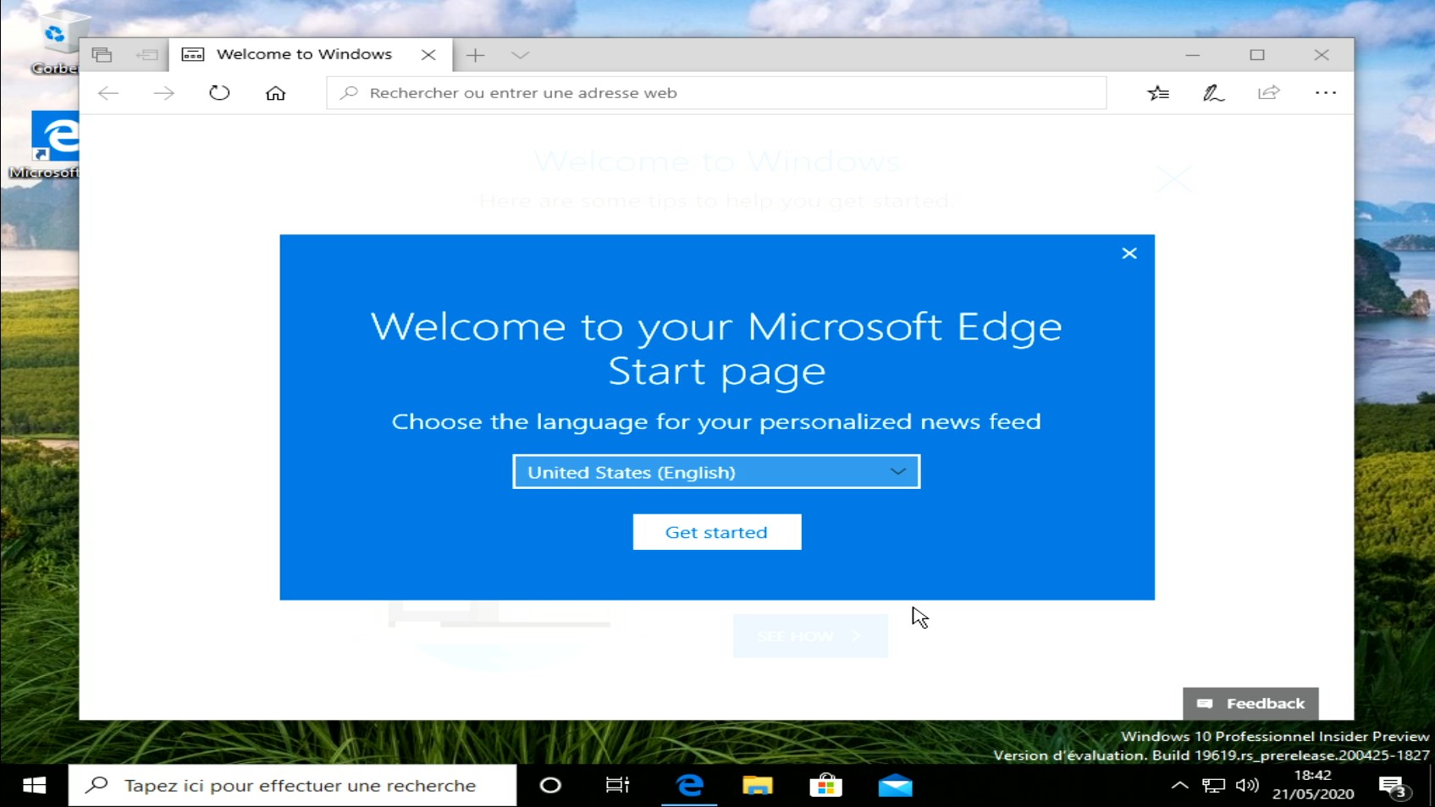Image resolution: width=1435 pixels, height=807 pixels.
Task: Go to the Edge home page
Action: (x=275, y=93)
